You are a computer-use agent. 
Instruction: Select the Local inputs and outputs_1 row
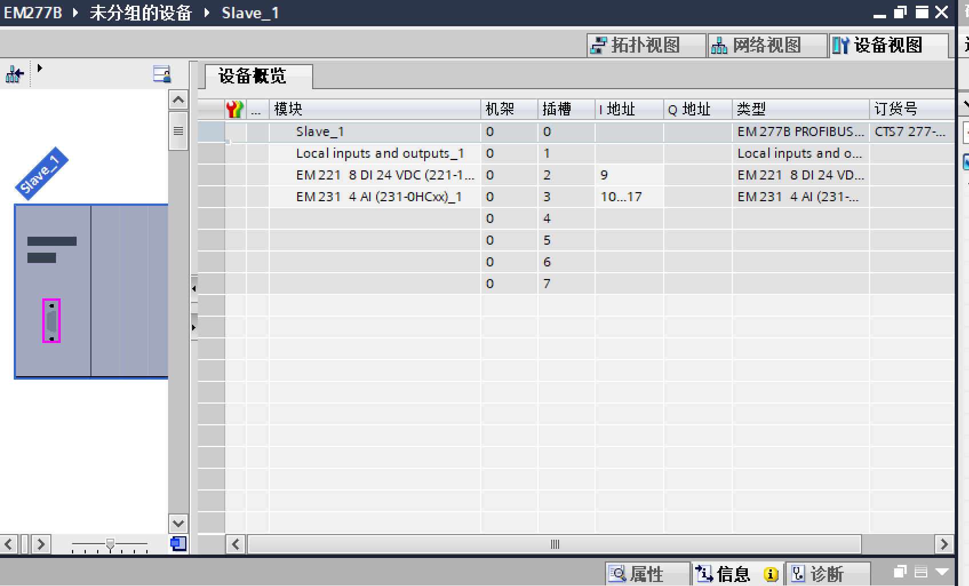576,153
